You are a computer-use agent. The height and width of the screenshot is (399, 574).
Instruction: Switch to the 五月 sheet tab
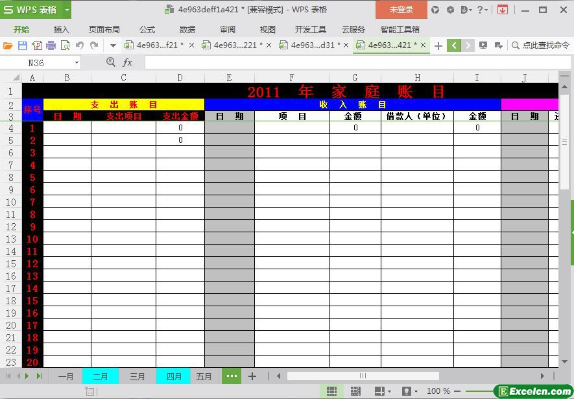coord(204,376)
